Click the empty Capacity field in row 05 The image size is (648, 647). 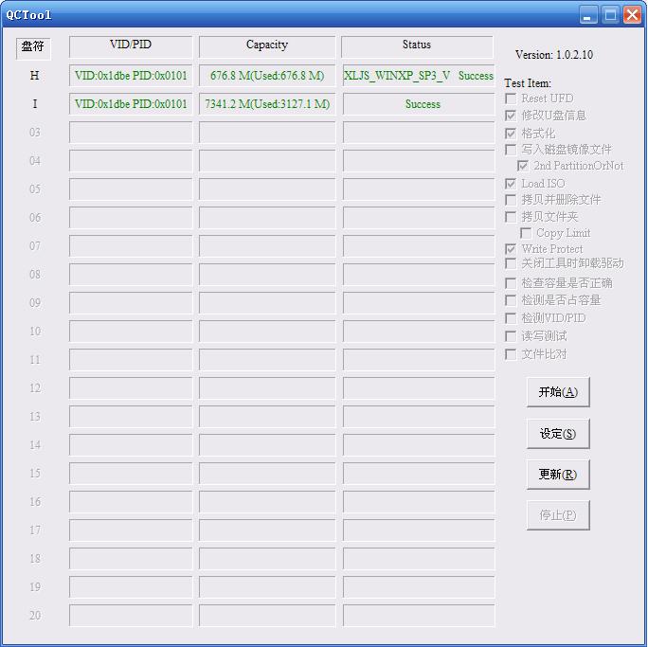coord(267,189)
